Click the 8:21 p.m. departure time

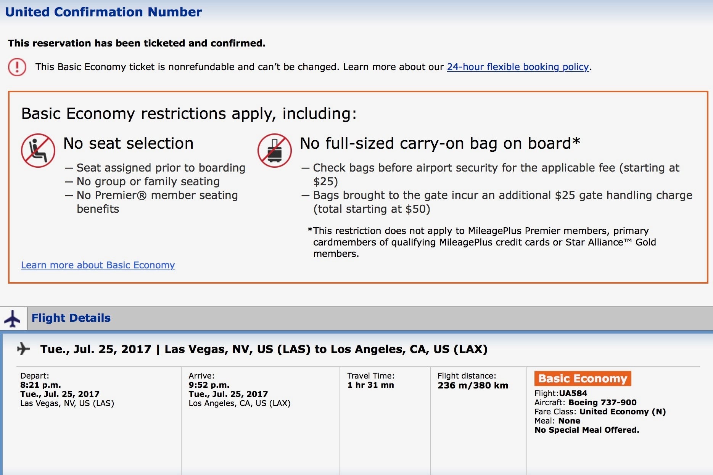tap(40, 385)
